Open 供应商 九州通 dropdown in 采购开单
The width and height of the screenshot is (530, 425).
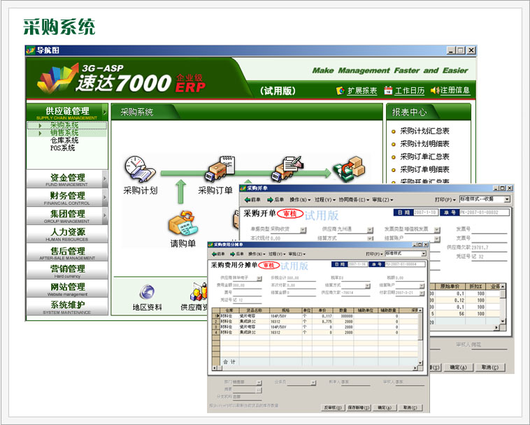tap(370, 230)
